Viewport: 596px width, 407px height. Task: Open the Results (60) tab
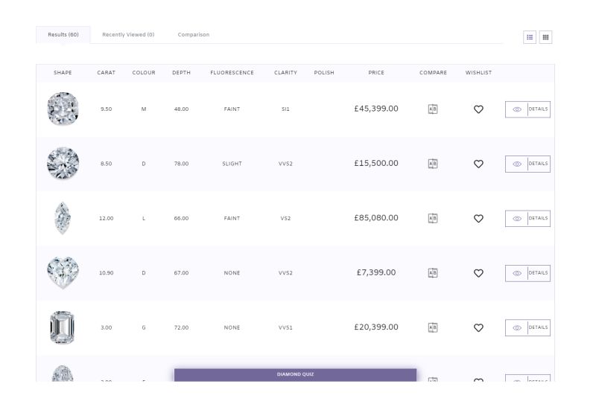coord(63,35)
